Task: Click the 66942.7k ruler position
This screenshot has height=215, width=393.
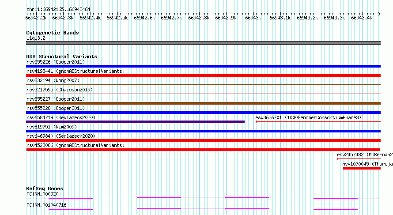Action: [x=171, y=18]
